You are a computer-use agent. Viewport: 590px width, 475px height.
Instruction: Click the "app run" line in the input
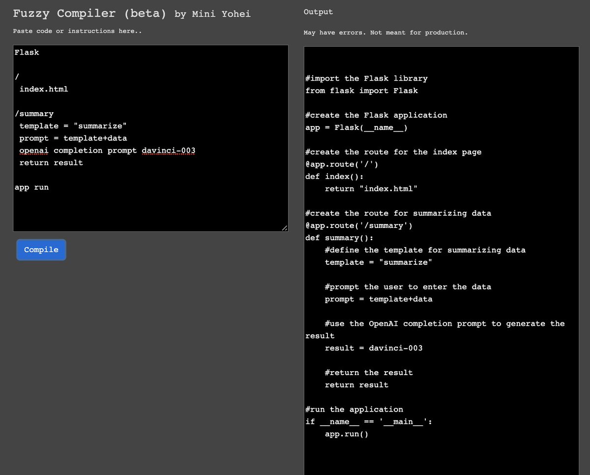pyautogui.click(x=31, y=187)
